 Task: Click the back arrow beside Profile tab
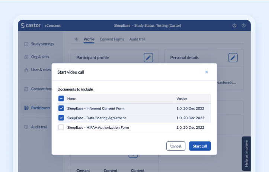77,39
